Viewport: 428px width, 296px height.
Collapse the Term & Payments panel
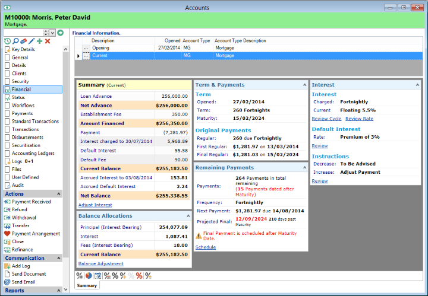click(304, 85)
